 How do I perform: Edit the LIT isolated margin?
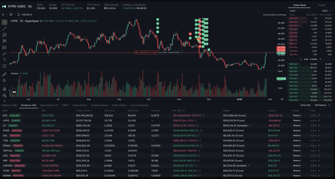249,125
